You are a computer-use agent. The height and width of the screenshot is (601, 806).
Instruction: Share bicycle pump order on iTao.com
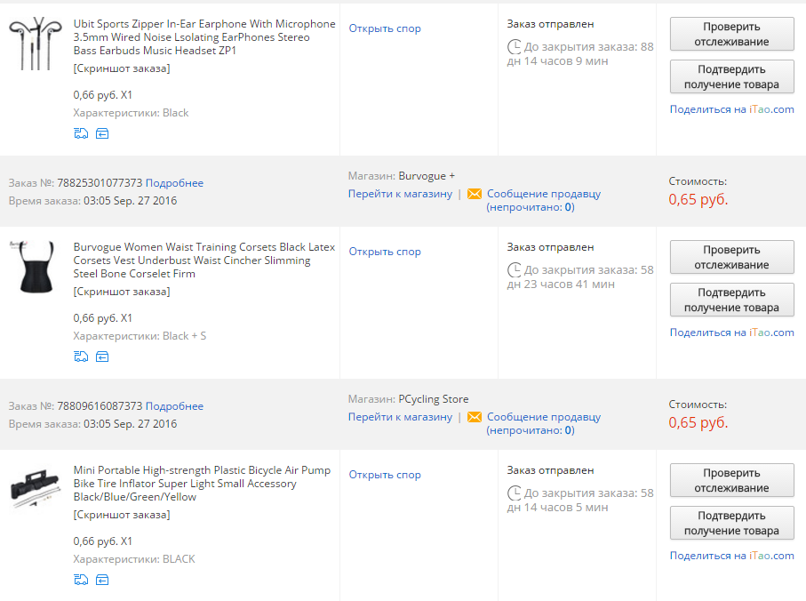tap(731, 556)
